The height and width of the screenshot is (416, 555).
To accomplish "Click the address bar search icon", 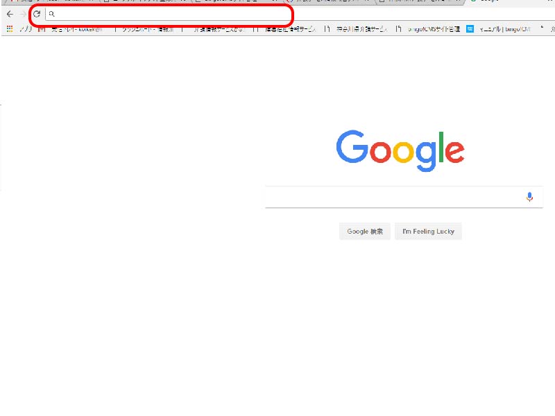I will (51, 14).
